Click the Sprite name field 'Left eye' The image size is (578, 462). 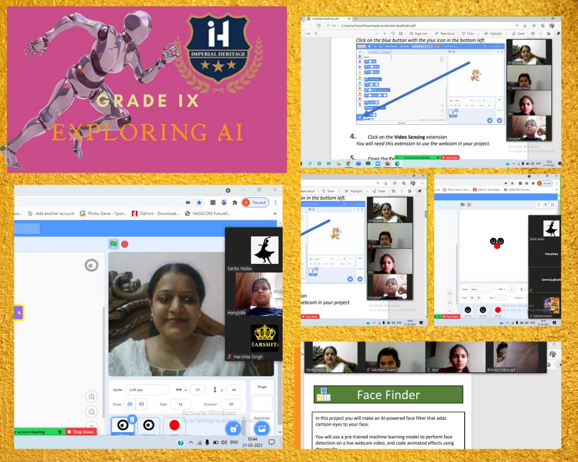(146, 390)
